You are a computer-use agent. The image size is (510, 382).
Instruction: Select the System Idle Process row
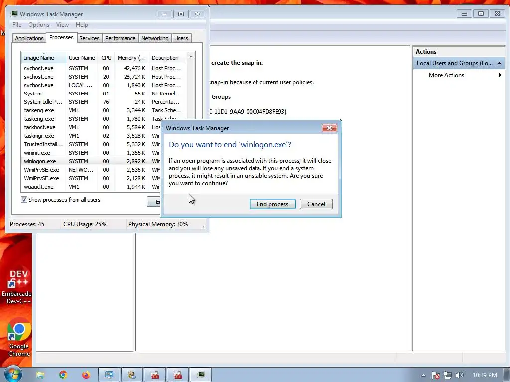104,102
